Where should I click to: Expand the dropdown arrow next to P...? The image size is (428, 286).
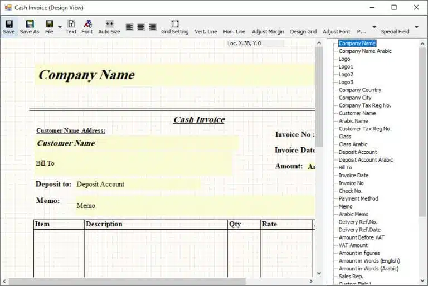click(x=374, y=27)
